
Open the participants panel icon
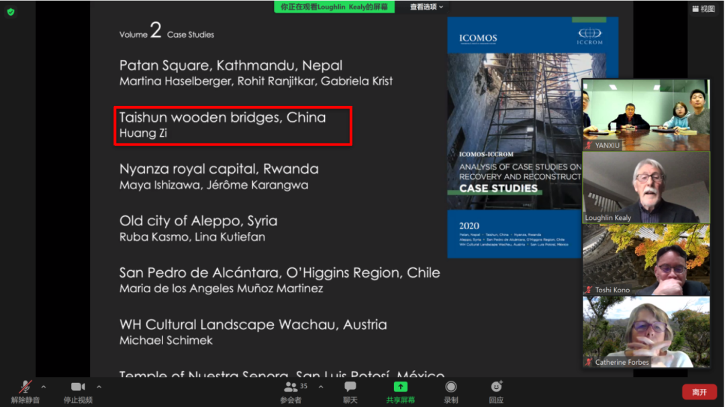tap(291, 387)
